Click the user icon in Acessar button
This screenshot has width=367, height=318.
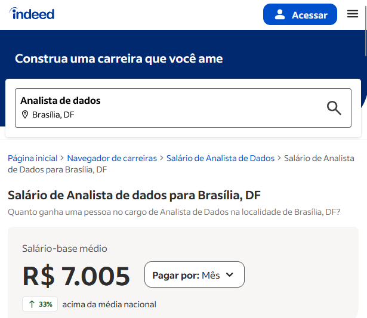[280, 14]
